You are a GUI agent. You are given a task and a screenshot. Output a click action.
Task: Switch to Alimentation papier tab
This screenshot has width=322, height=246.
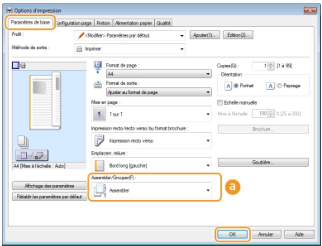(134, 23)
